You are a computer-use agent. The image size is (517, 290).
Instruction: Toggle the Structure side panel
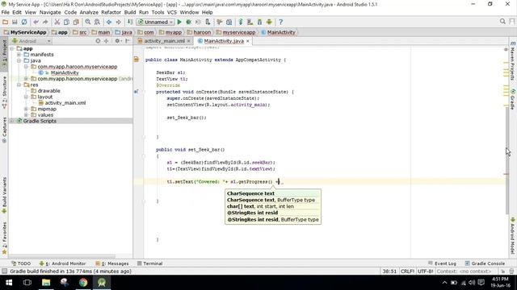tap(4, 93)
